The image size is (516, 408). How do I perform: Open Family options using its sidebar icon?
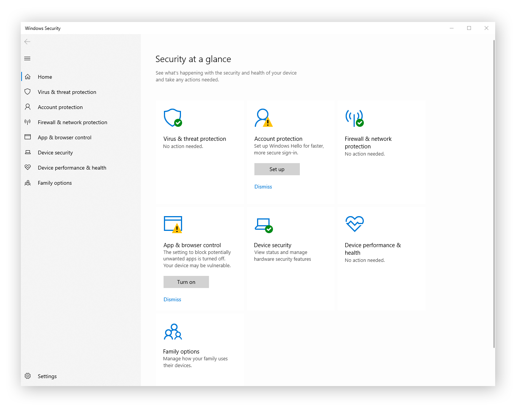point(27,182)
